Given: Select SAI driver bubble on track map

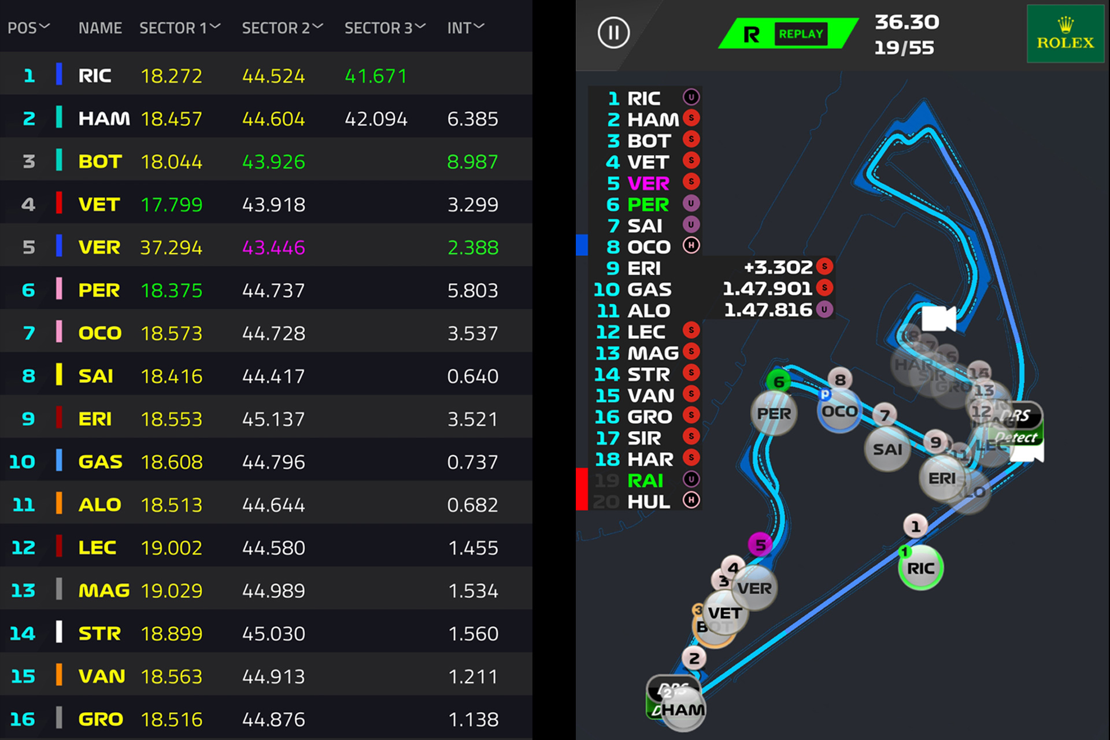Looking at the screenshot, I should click(x=887, y=449).
